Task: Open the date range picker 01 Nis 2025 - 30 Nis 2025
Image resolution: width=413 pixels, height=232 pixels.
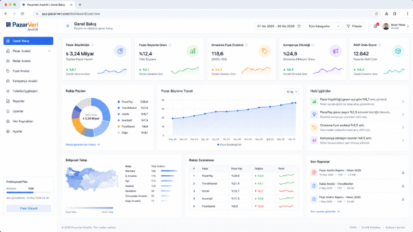Action: pyautogui.click(x=279, y=27)
